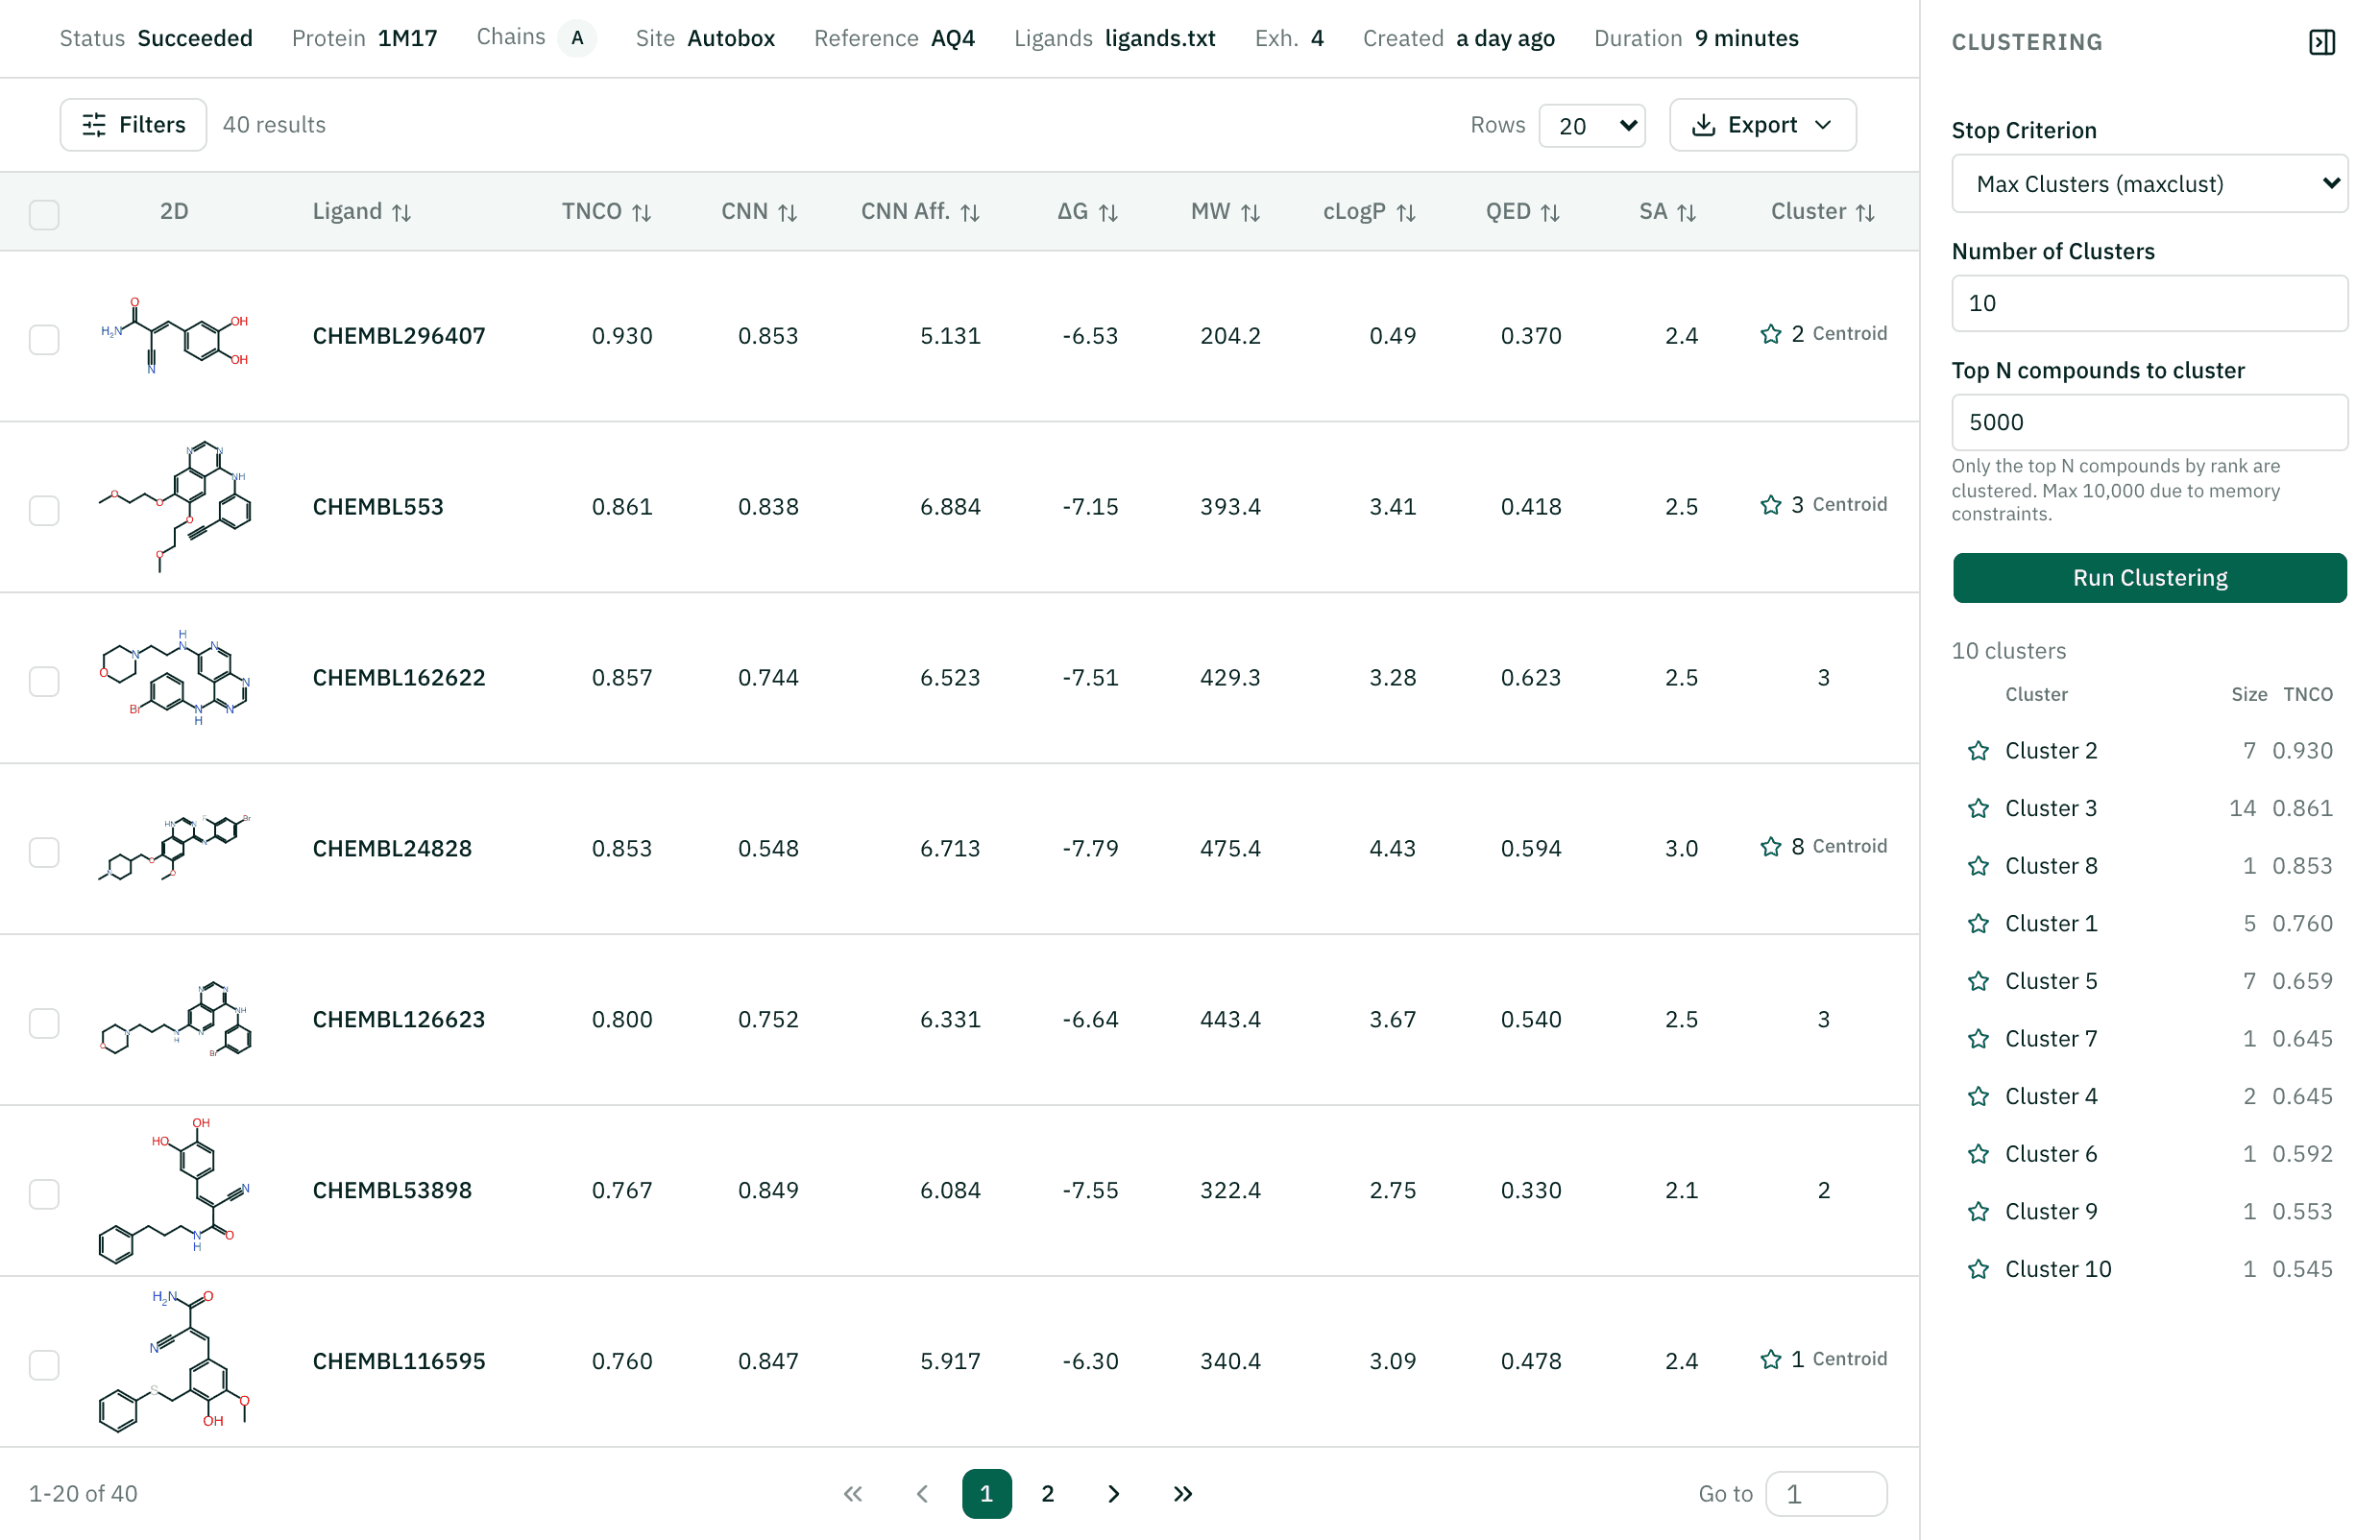Check the CHEMBL162622 row checkbox
This screenshot has height=1540, width=2380.
(x=44, y=681)
